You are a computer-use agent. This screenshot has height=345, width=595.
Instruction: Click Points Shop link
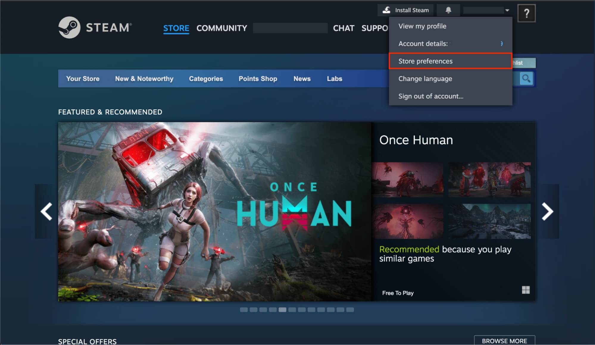pos(258,79)
